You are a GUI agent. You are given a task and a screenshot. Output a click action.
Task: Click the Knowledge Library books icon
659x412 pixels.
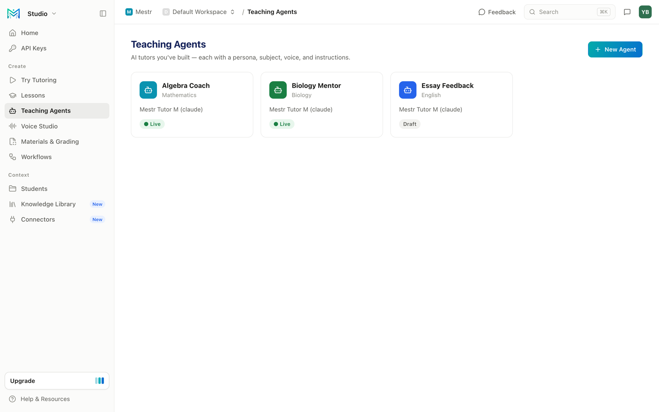[13, 204]
